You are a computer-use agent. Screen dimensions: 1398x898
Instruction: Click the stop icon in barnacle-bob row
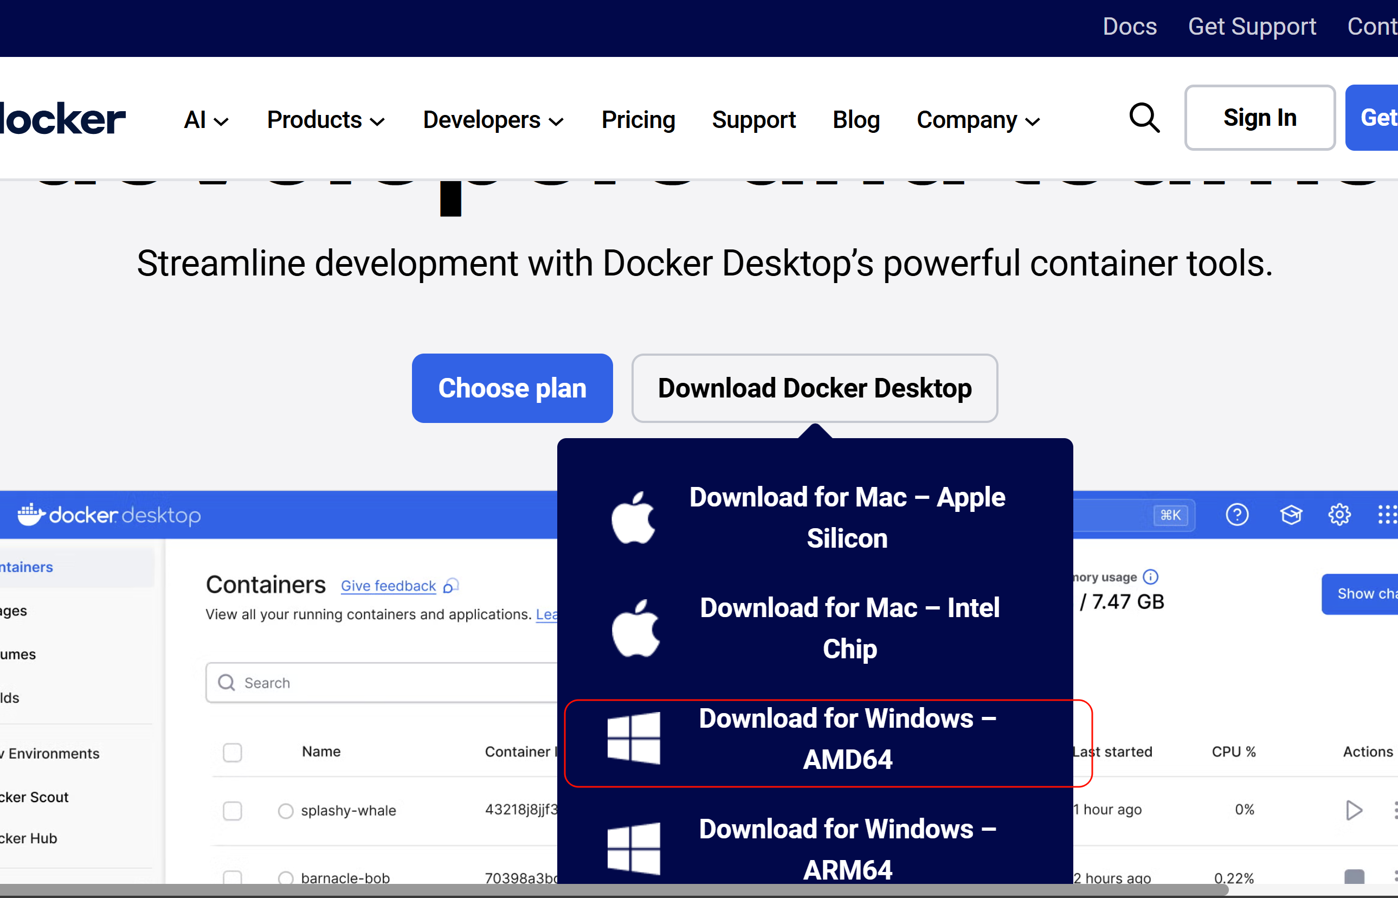click(x=1354, y=876)
